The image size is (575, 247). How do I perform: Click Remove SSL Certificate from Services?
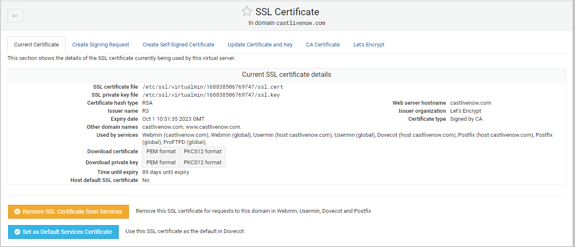point(68,212)
